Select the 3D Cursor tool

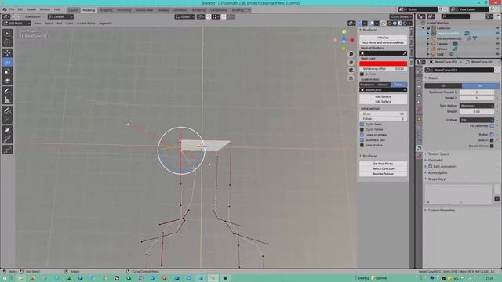coord(7,42)
